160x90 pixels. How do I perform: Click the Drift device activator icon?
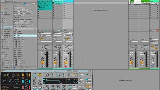click(2, 71)
